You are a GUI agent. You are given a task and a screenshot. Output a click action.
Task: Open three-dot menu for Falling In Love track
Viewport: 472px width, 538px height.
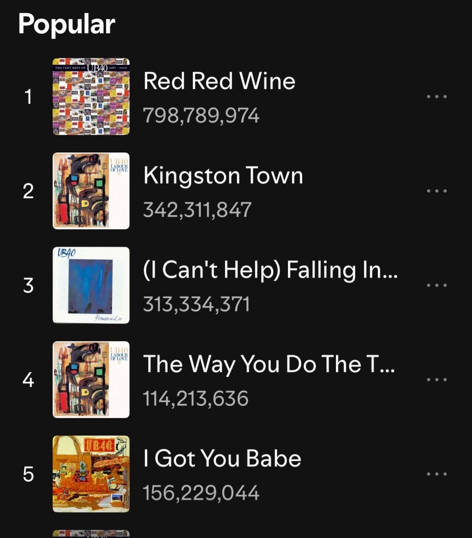pyautogui.click(x=436, y=285)
